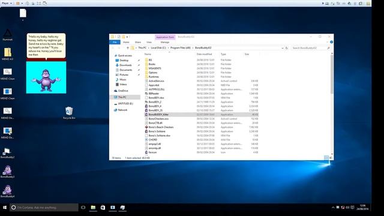The height and width of the screenshot is (216, 384).
Task: Click VMware unity mode icon in toolbar
Action: pos(44,3)
